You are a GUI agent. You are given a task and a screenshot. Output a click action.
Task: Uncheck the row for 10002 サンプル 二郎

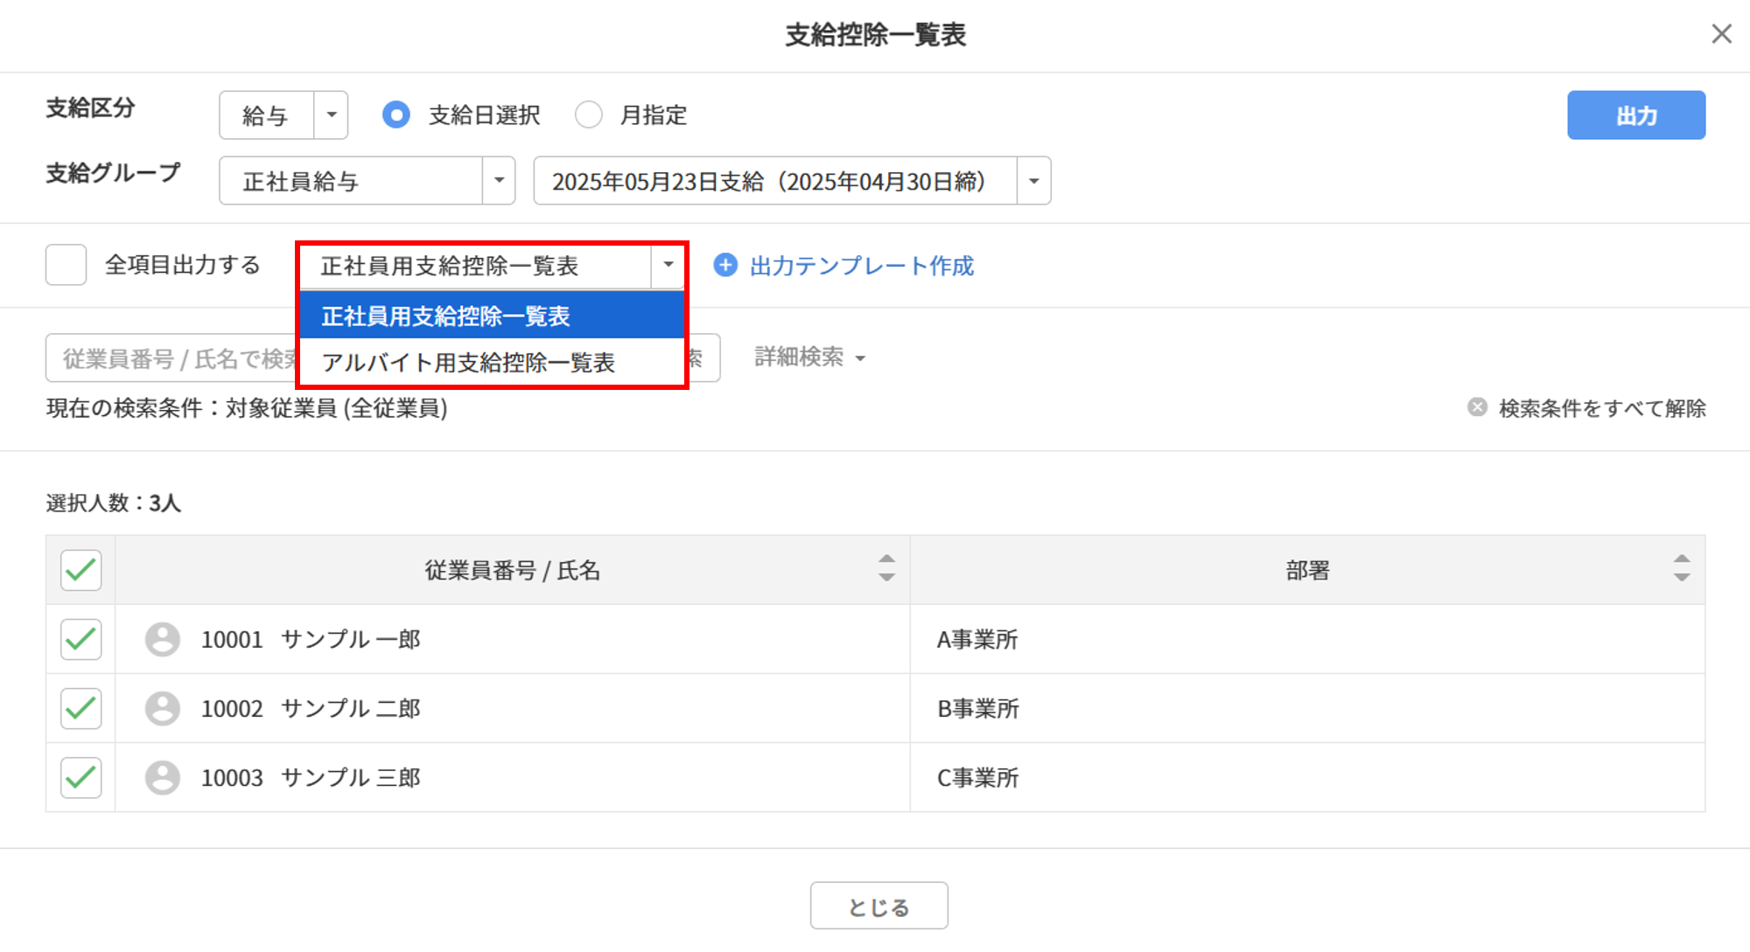pos(80,708)
